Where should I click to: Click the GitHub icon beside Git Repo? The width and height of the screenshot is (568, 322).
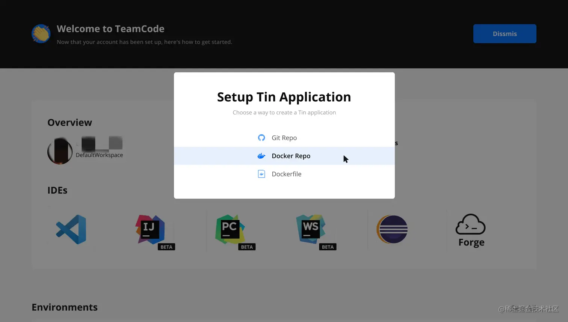pos(261,138)
